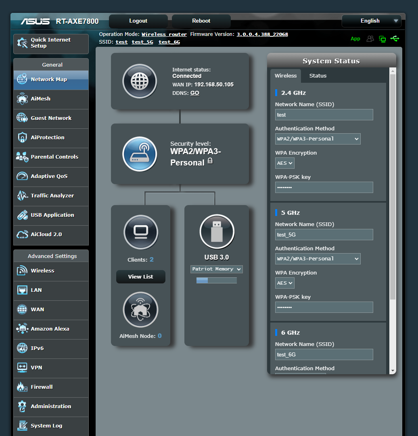This screenshot has height=436, width=418.
Task: Click the USB Application icon
Action: pos(22,215)
